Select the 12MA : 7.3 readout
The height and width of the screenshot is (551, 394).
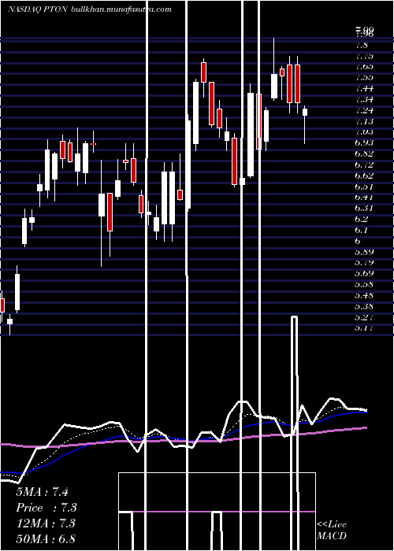tap(46, 523)
